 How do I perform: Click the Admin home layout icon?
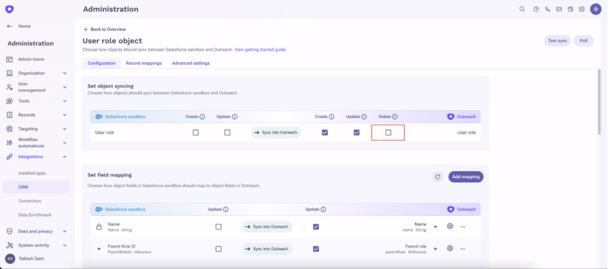tap(10, 59)
